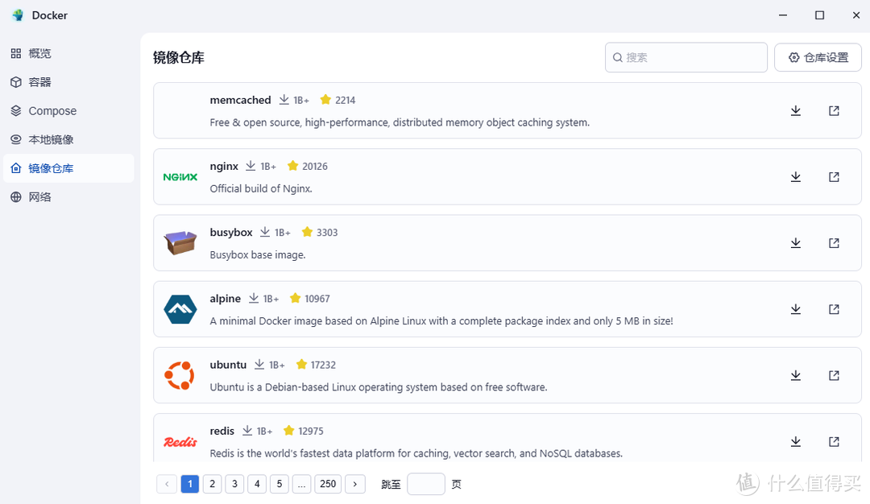
Task: Click the NGINX logo
Action: pos(180,177)
